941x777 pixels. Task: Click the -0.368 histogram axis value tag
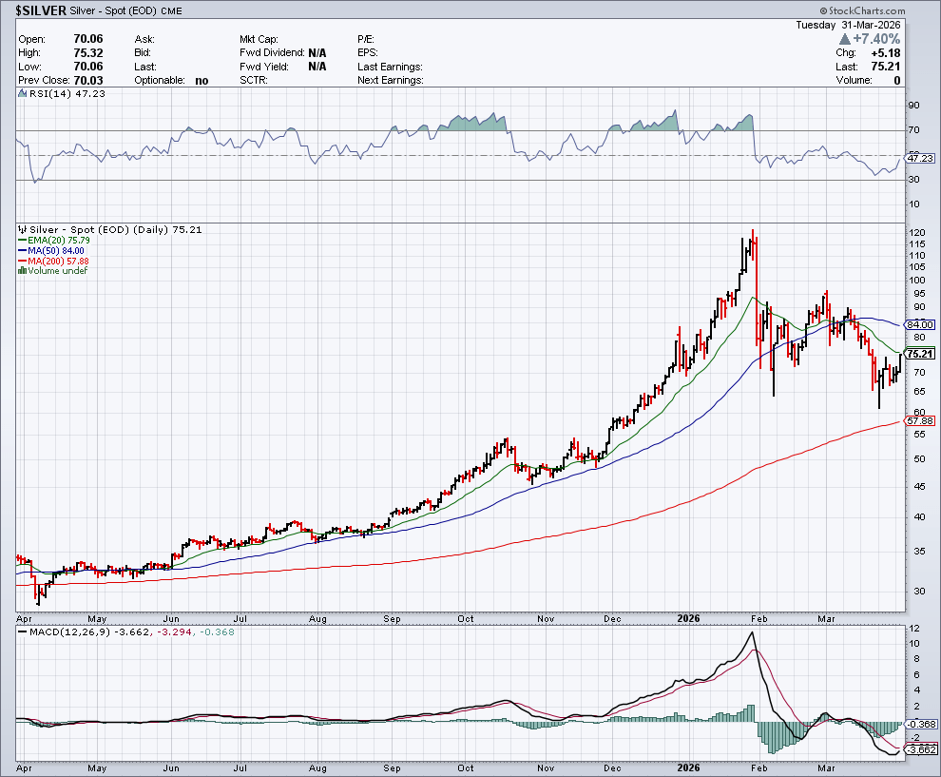[x=918, y=724]
